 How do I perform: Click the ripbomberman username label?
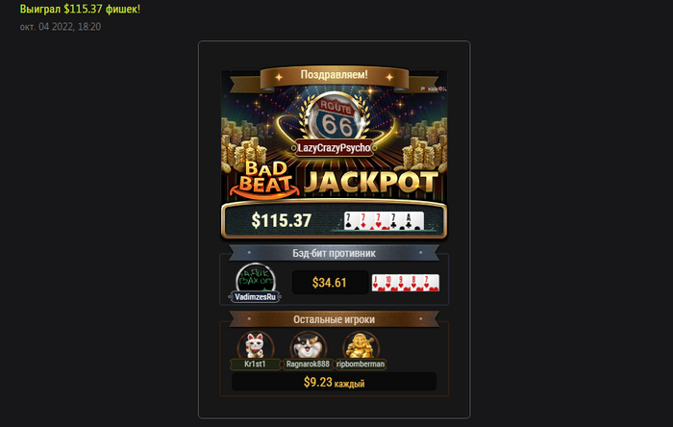coord(361,364)
